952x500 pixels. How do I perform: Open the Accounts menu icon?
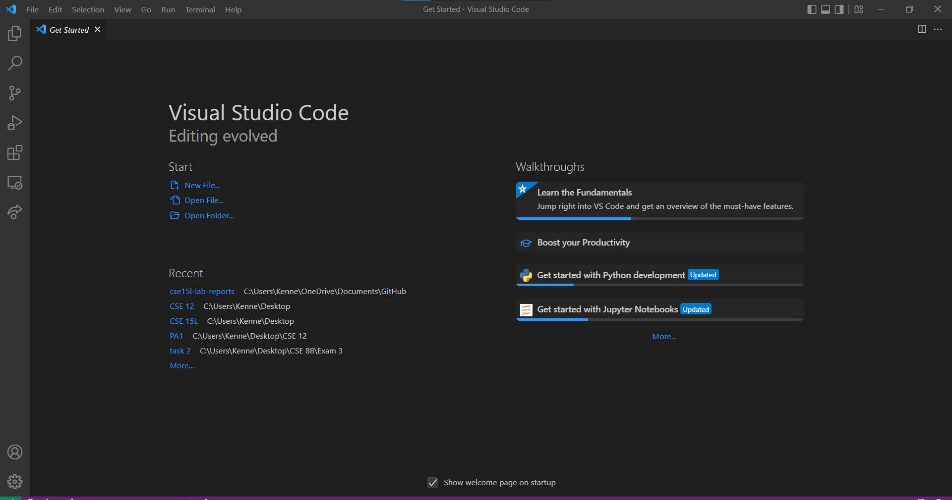(15, 452)
